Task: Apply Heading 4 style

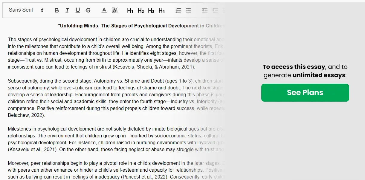Action: tap(161, 11)
